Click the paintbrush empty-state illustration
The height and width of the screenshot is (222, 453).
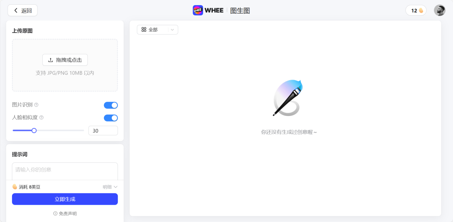click(287, 98)
